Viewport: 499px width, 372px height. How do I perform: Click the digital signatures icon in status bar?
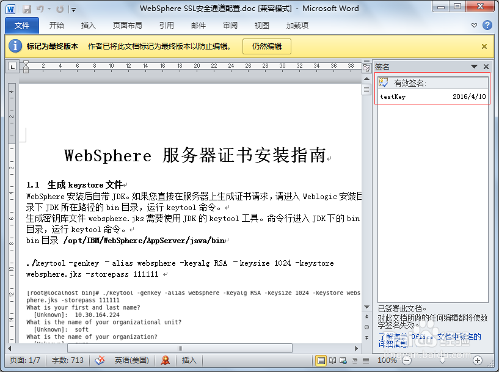pos(165,360)
